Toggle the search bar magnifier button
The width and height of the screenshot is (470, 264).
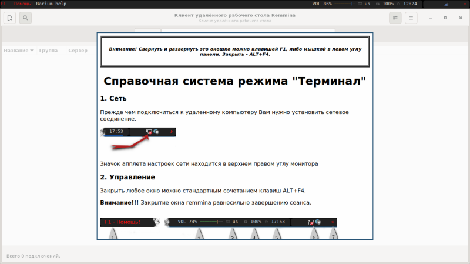25,18
